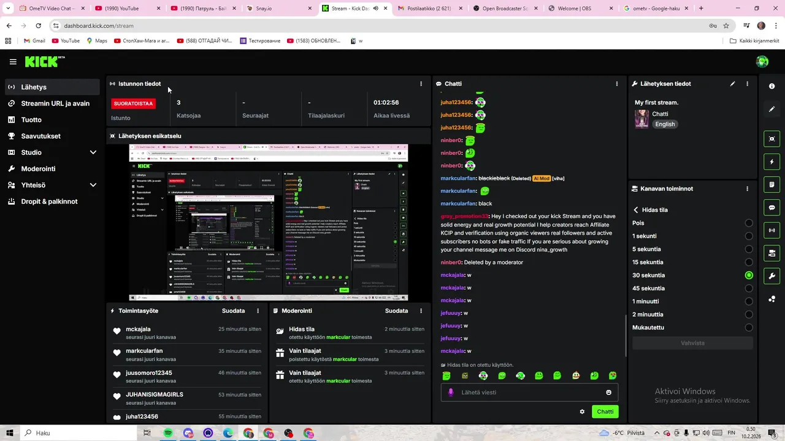Toggle the lightning bolt activity widget icon
Viewport: 785px width, 441px height.
point(772,162)
